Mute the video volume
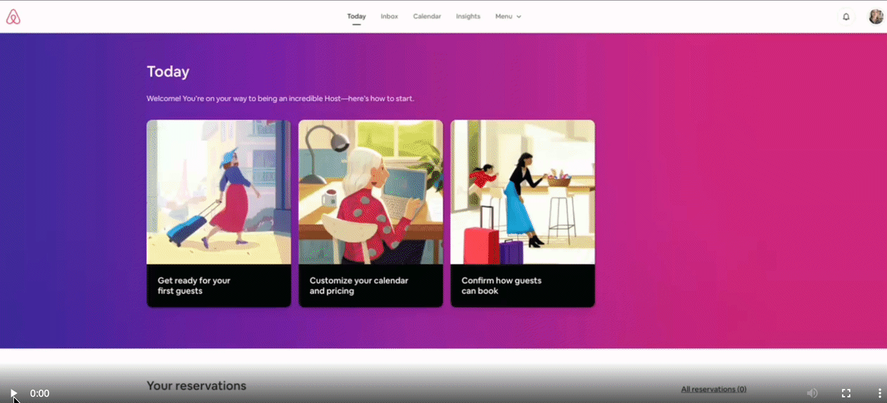 [812, 393]
